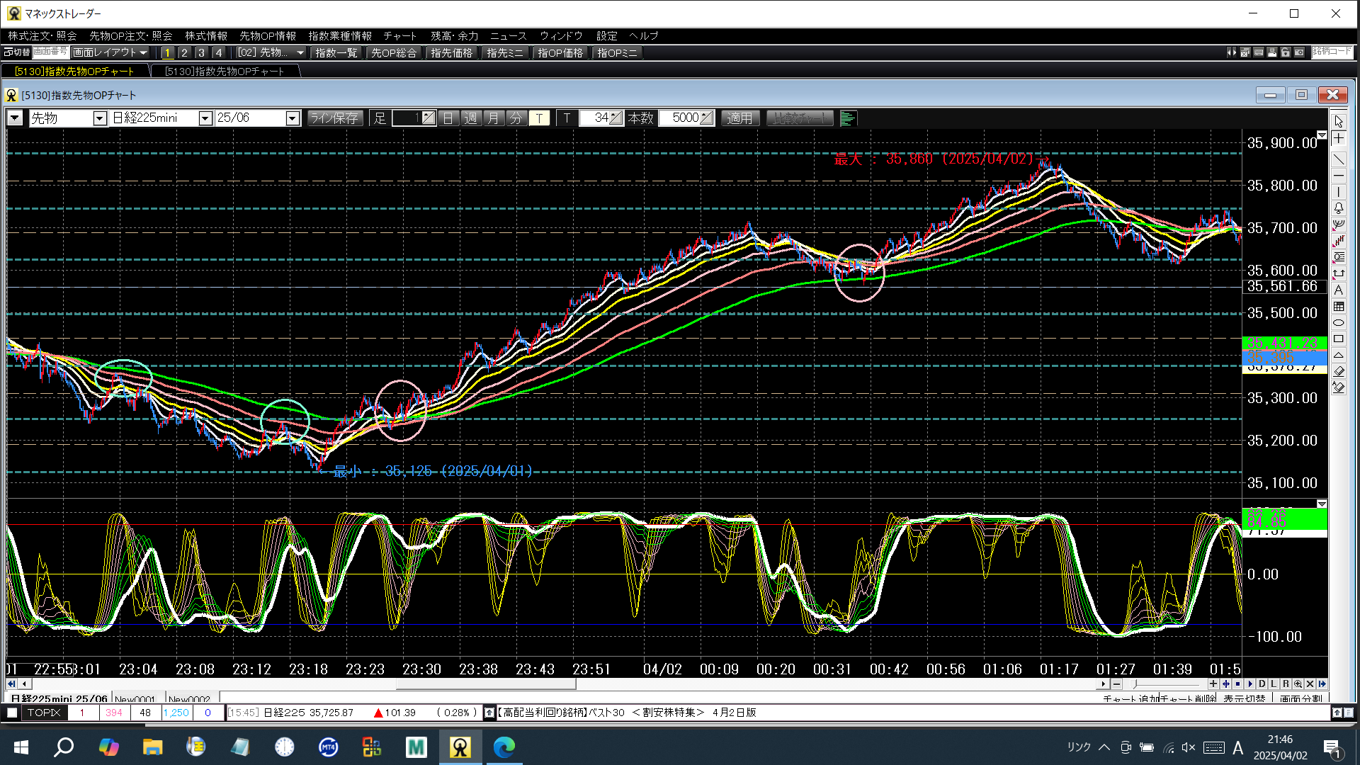Open the [02] 先物 screen dropdown
Image resolution: width=1360 pixels, height=765 pixels.
(270, 53)
